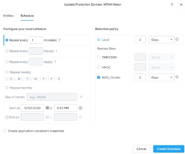The width and height of the screenshot is (185, 154).
Task: Click the help icon next to hour(s)
Action: [56, 51]
